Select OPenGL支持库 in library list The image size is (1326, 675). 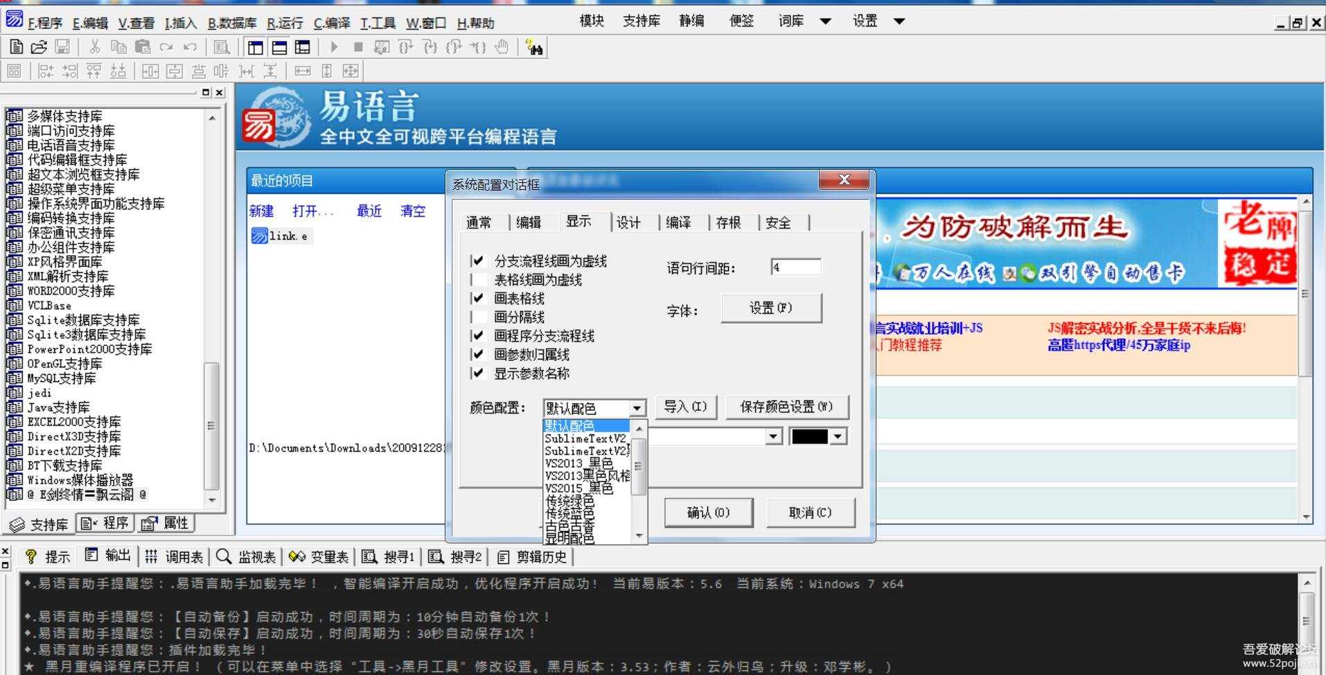tap(64, 363)
